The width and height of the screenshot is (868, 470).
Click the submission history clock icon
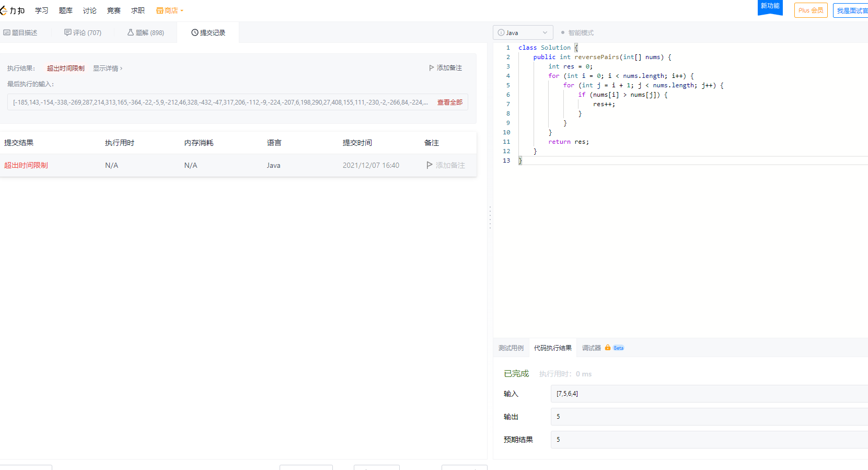(x=195, y=32)
